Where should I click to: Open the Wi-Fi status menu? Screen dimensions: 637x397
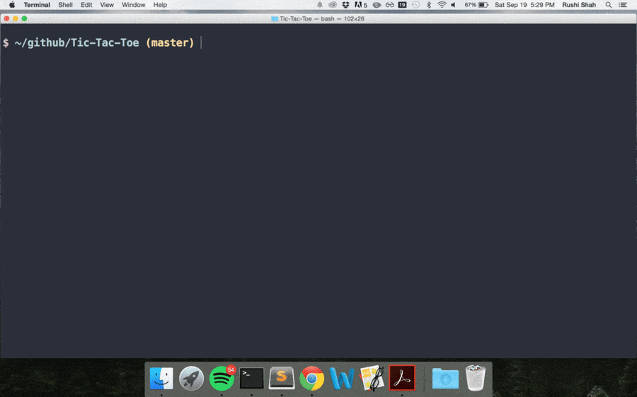tap(442, 5)
